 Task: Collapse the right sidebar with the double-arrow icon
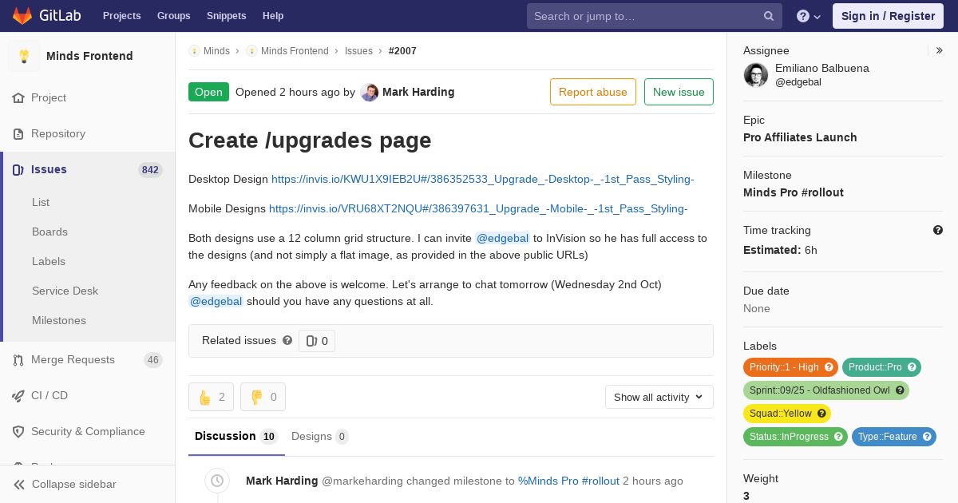(x=940, y=50)
